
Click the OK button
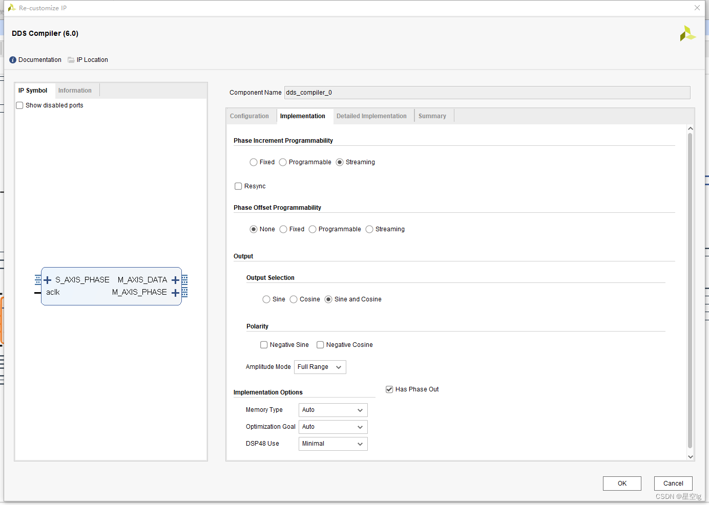622,484
